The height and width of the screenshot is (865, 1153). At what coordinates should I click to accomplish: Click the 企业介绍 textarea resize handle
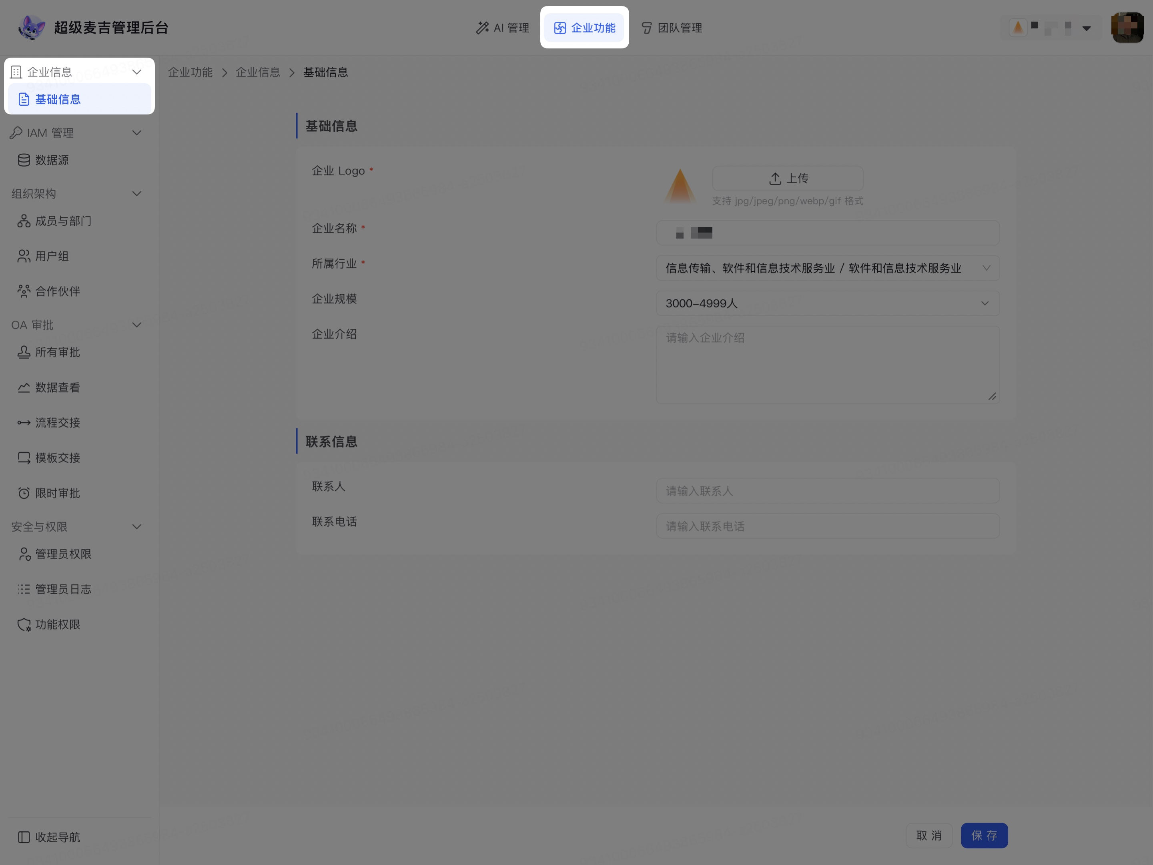992,397
